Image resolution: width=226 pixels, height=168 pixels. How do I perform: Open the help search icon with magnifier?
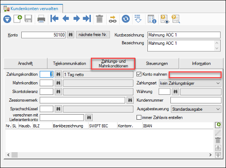tap(176, 19)
